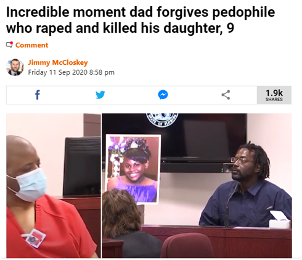Click the article headline text
The width and height of the screenshot is (302, 260).
[x=141, y=20]
